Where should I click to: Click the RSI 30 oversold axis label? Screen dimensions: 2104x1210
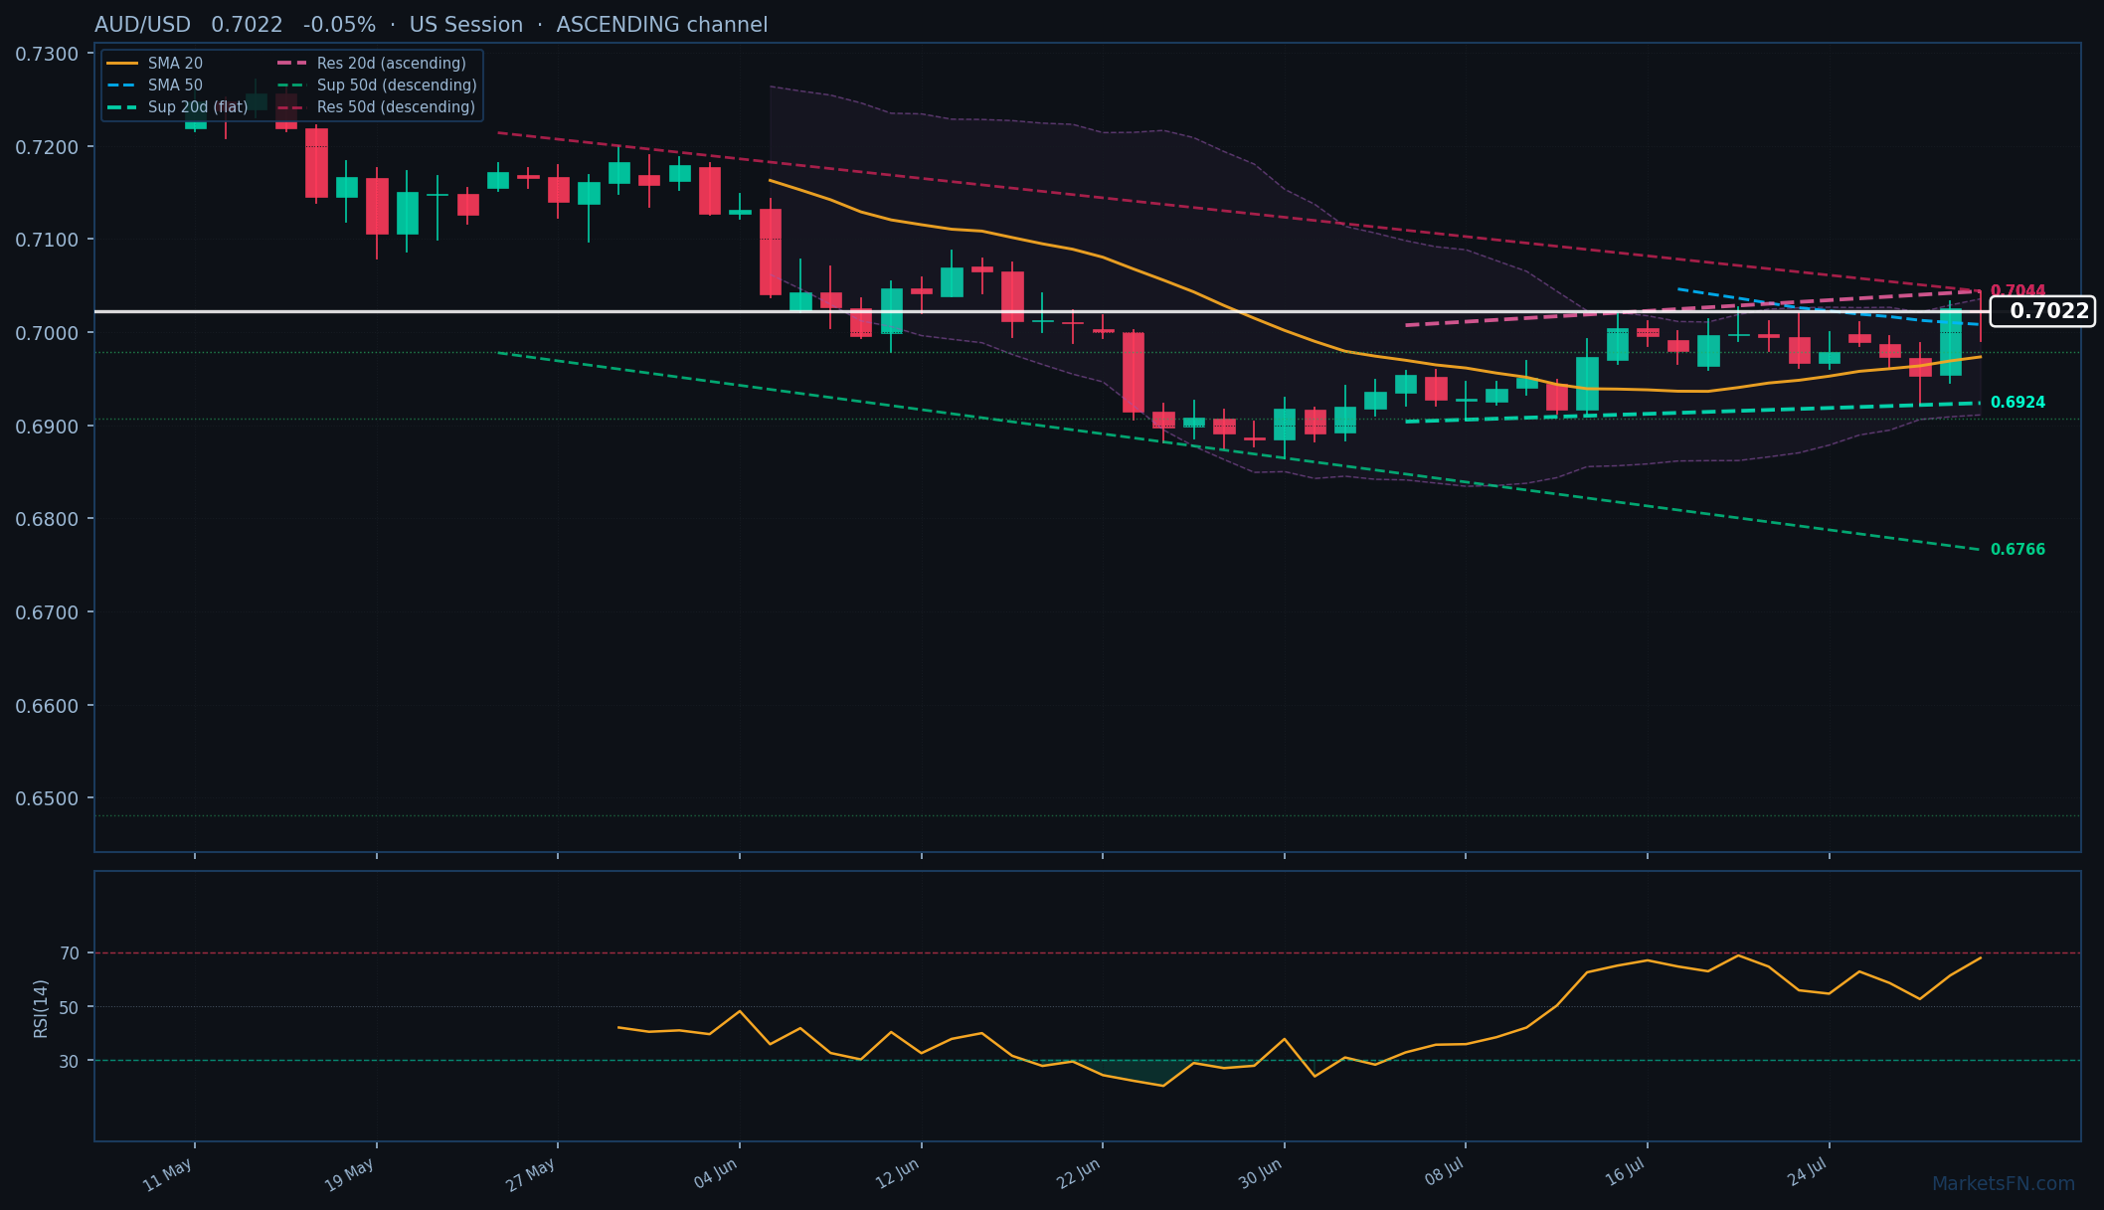coord(70,1061)
